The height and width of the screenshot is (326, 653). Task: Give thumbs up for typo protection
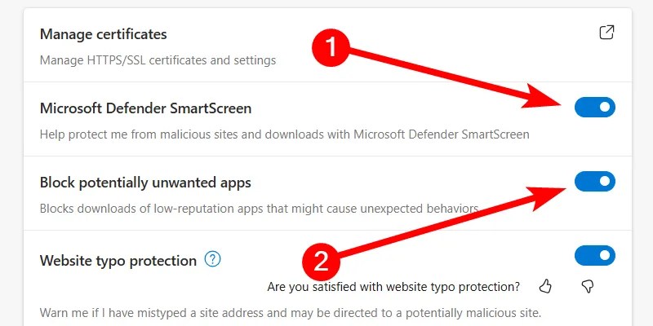click(x=546, y=286)
